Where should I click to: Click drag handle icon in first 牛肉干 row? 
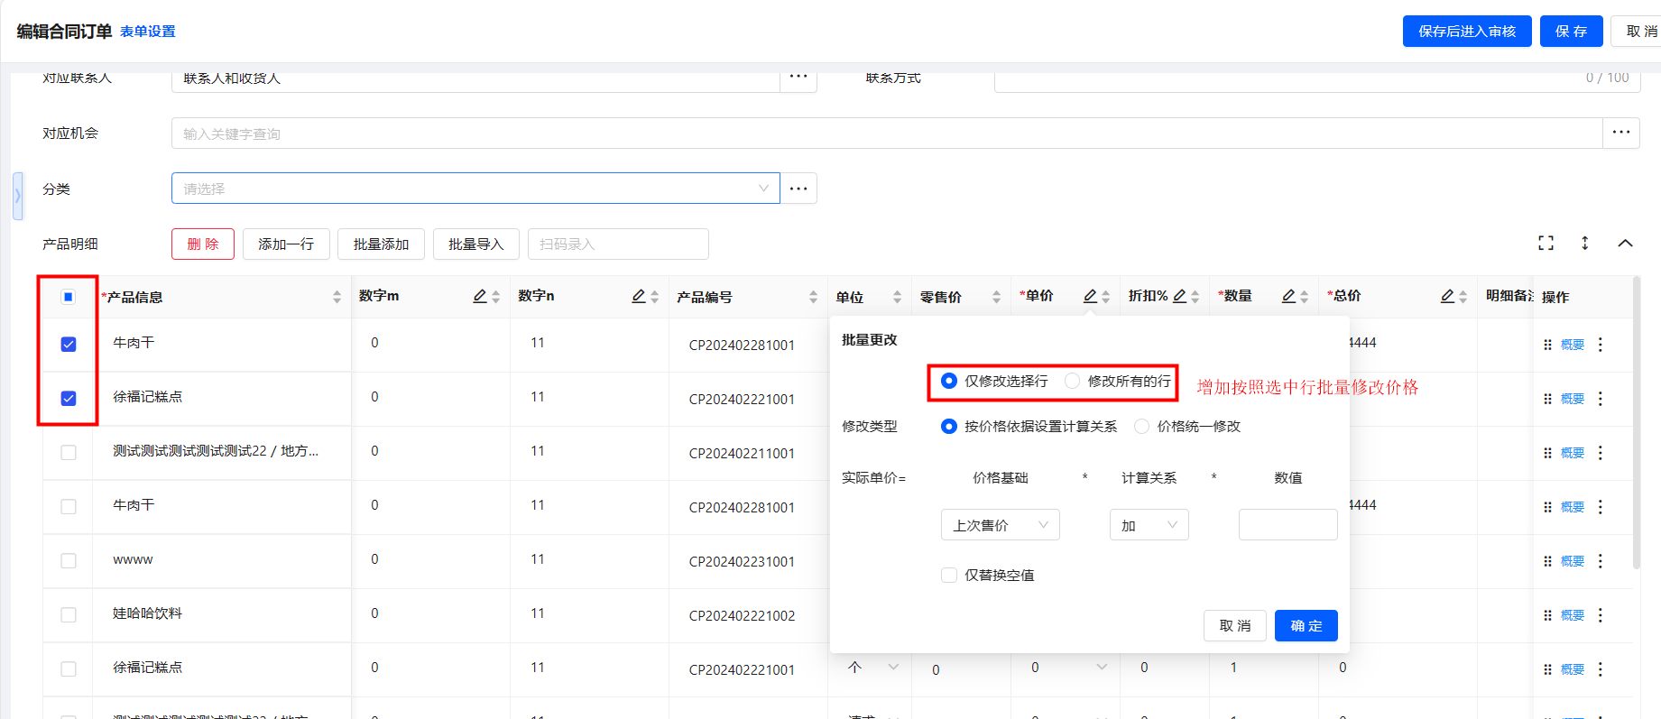pyautogui.click(x=1547, y=345)
